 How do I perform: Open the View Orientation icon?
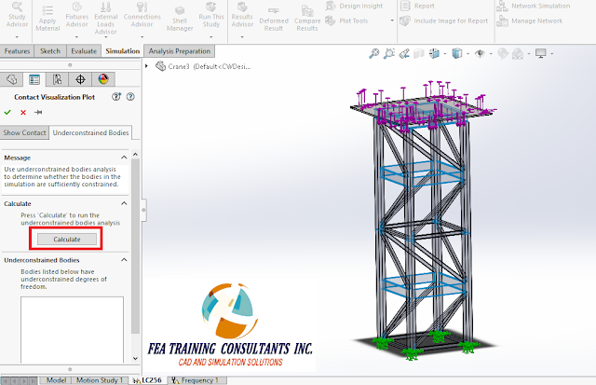coord(434,53)
